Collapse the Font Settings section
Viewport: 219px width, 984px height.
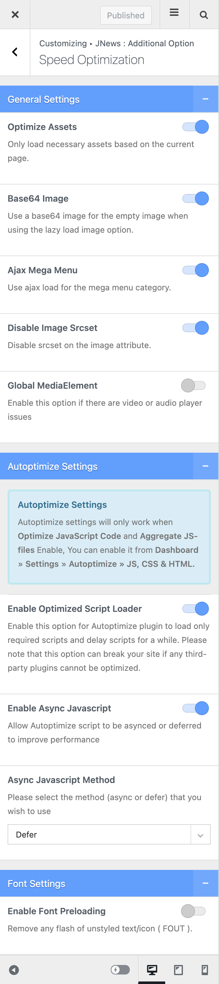(205, 884)
